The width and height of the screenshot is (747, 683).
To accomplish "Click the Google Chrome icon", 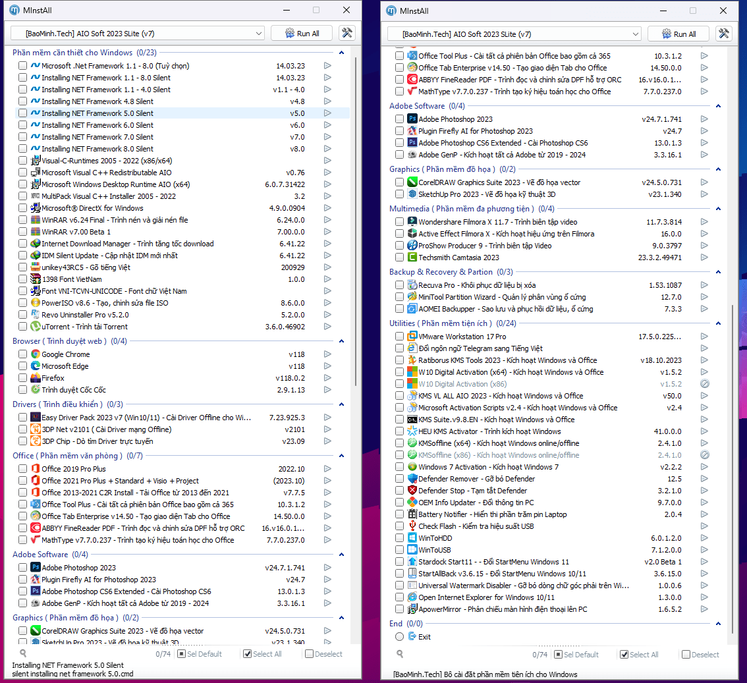I will point(36,354).
